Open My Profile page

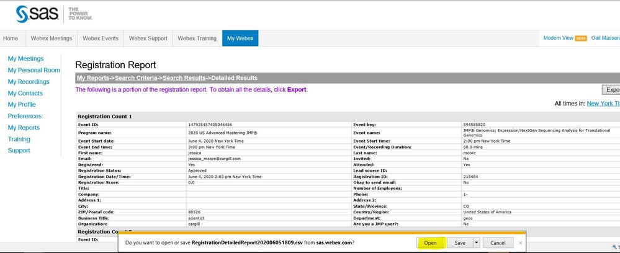tap(22, 104)
